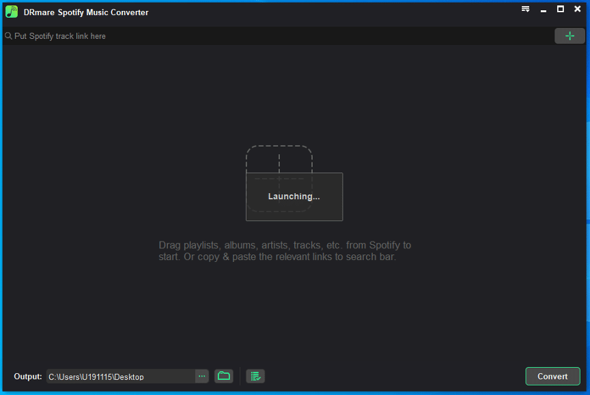This screenshot has height=395, width=590.
Task: Minimize the DRmare converter window
Action: click(543, 9)
